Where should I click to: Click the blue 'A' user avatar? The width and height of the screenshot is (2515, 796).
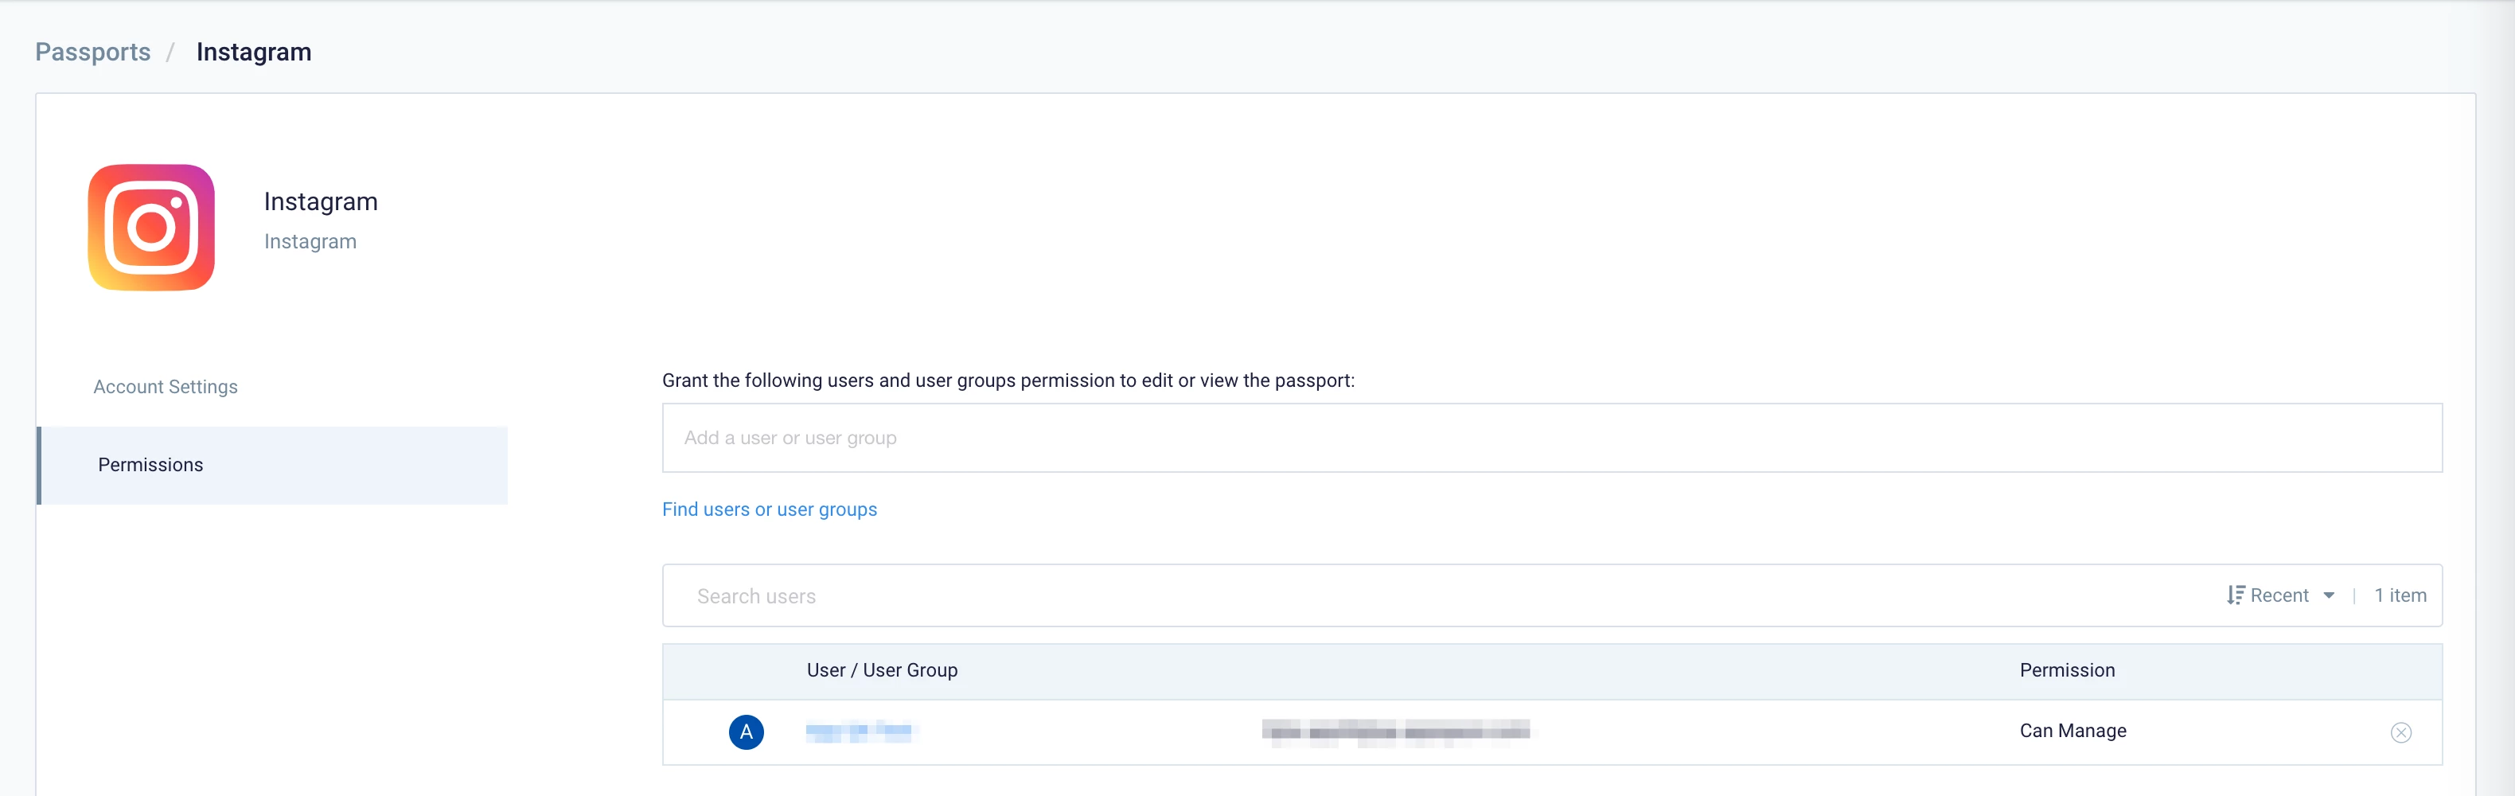[x=746, y=732]
